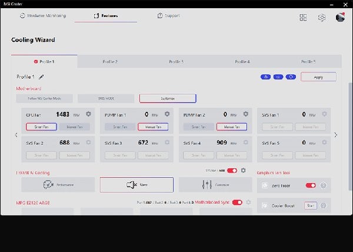Choose BIOS MODE for motherboard fans

(x=106, y=98)
